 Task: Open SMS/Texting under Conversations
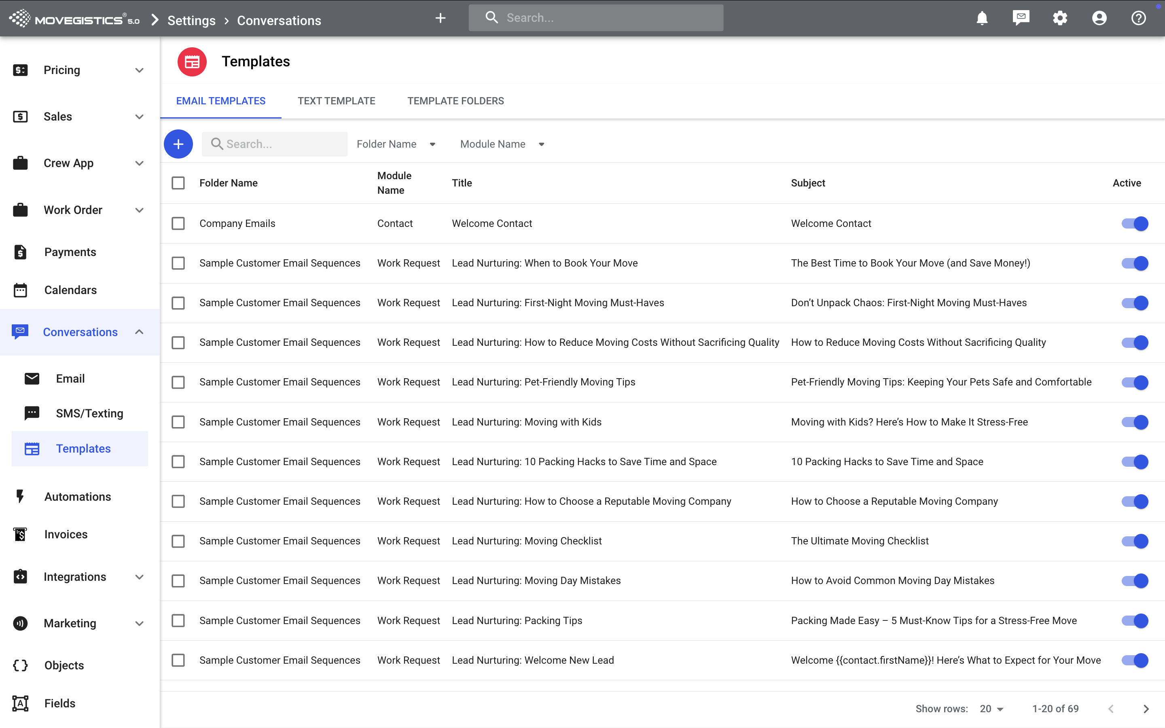click(x=89, y=413)
